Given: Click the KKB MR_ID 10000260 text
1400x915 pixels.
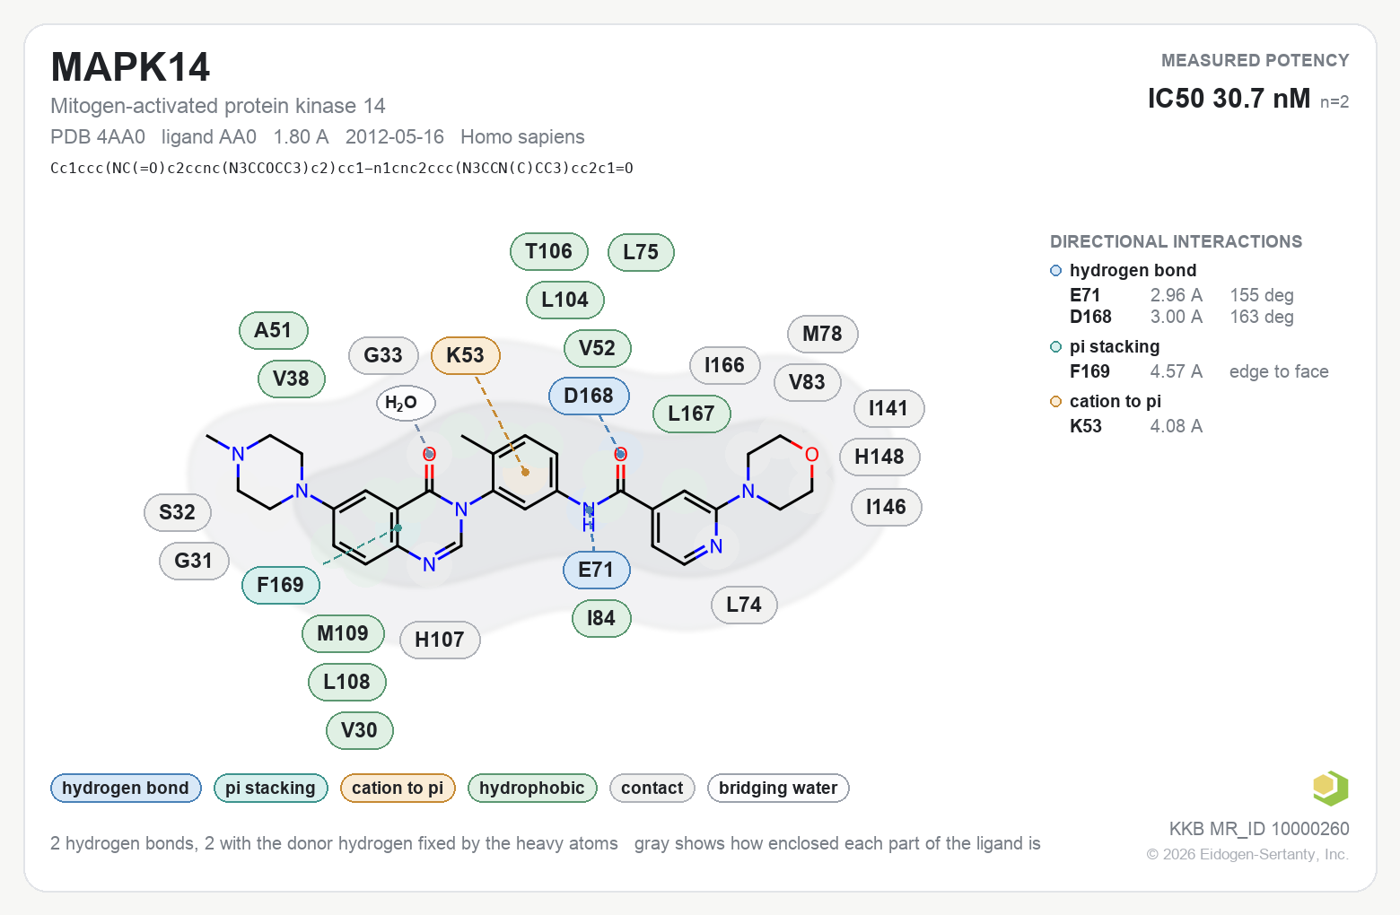Looking at the screenshot, I should tap(1259, 829).
